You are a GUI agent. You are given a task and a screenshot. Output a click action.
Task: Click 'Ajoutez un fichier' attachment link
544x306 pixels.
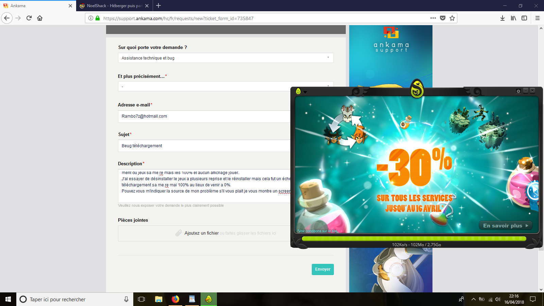click(x=202, y=233)
